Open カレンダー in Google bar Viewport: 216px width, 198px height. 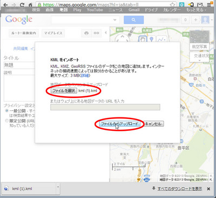click(x=172, y=10)
